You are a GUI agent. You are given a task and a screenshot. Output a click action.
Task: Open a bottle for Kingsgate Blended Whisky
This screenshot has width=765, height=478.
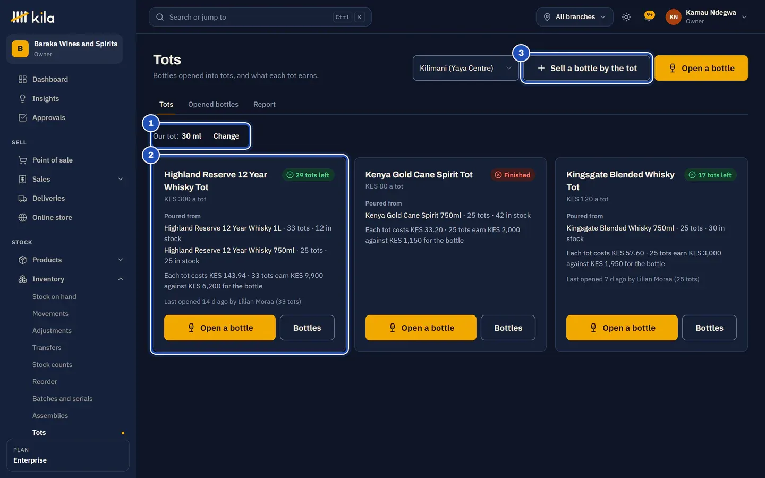point(622,328)
